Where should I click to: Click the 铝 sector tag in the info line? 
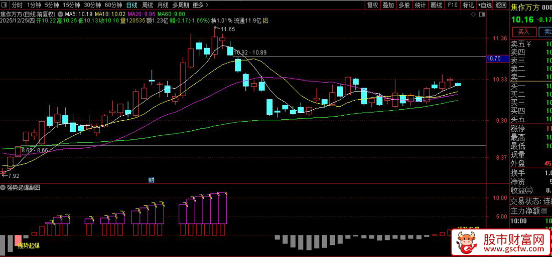tap(265, 21)
